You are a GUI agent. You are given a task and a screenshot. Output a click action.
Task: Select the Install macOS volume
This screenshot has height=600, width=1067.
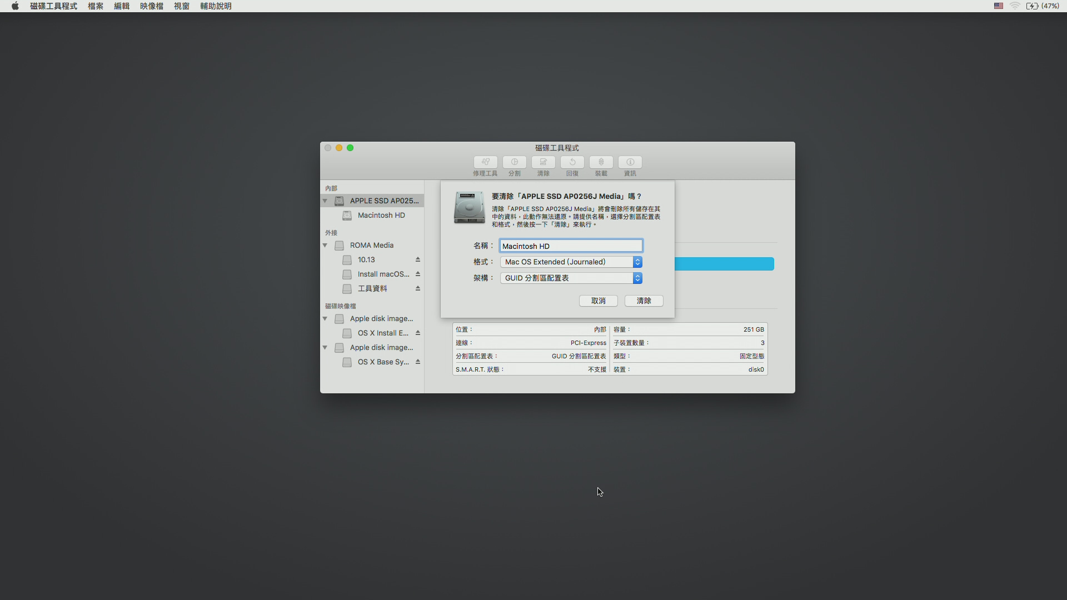point(372,274)
